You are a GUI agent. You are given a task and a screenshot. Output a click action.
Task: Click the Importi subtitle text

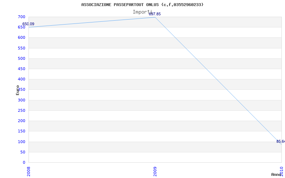click(142, 12)
